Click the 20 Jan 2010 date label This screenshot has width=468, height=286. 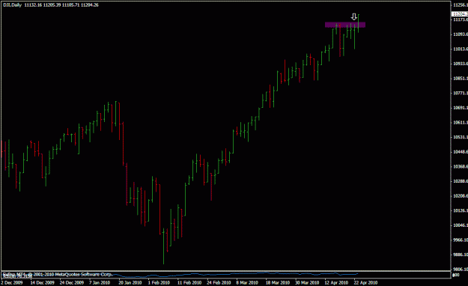pyautogui.click(x=130, y=282)
